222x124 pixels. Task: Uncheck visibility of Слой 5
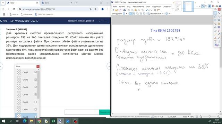[35, 94]
